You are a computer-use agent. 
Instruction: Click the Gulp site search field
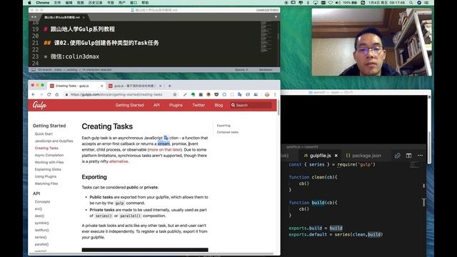251,105
